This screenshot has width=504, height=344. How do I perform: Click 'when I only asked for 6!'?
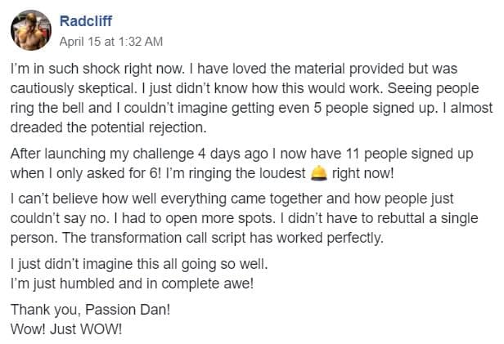click(x=85, y=173)
